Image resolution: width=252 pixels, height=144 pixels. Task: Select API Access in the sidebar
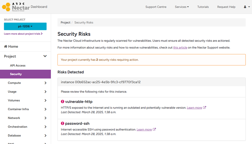tap(18, 65)
